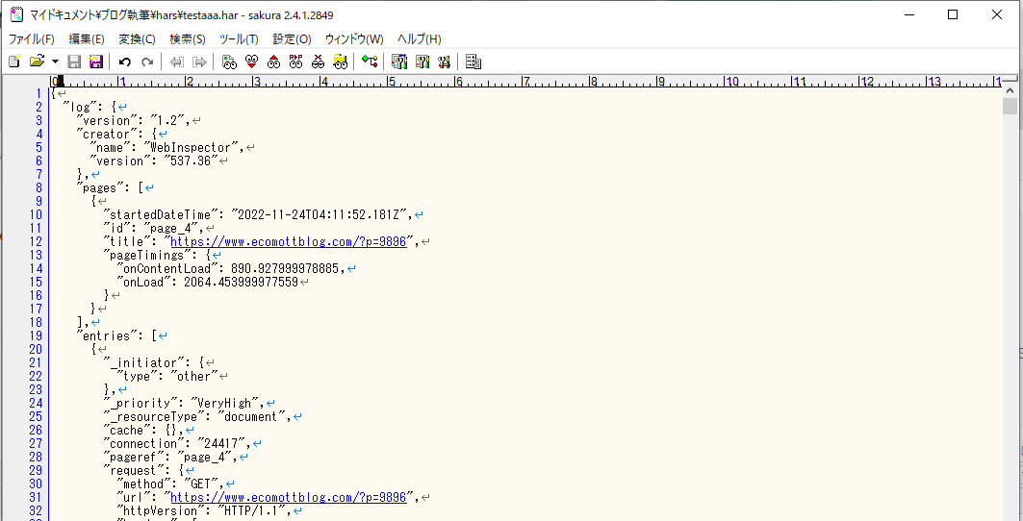Click the Redo arrow icon
This screenshot has height=521, width=1023.
147,62
